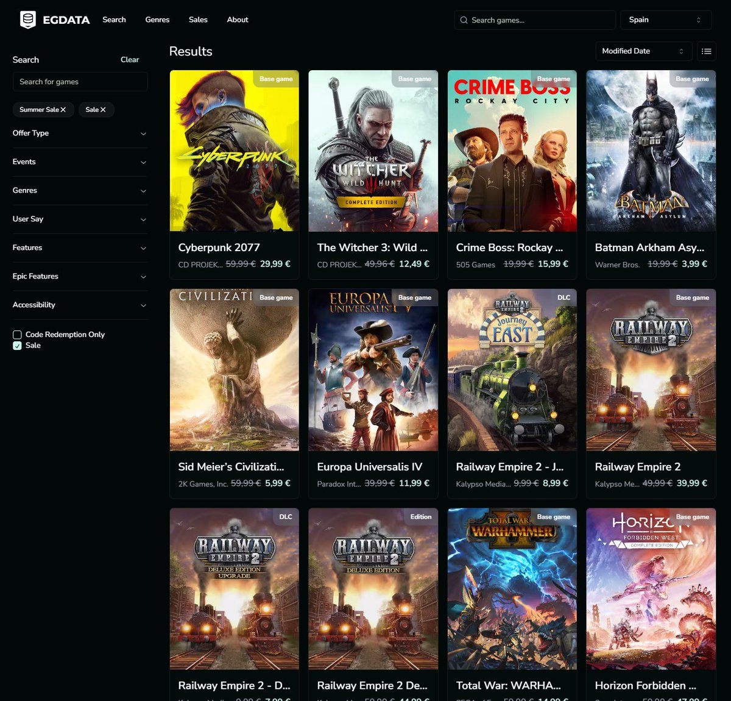
Task: Click the Cyberpunk 2077 title text
Action: pos(219,247)
